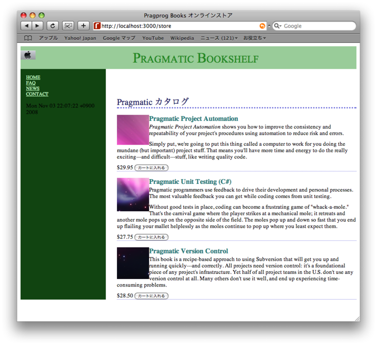Click the small divider handle beside the address bar
377x345 pixels.
[269, 26]
